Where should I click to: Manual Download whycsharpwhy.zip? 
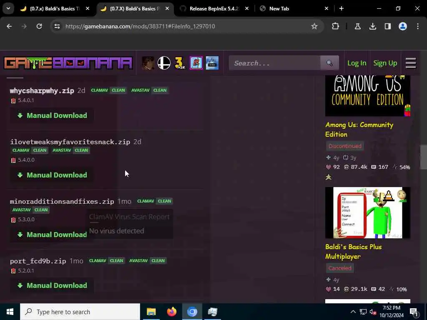(52, 115)
